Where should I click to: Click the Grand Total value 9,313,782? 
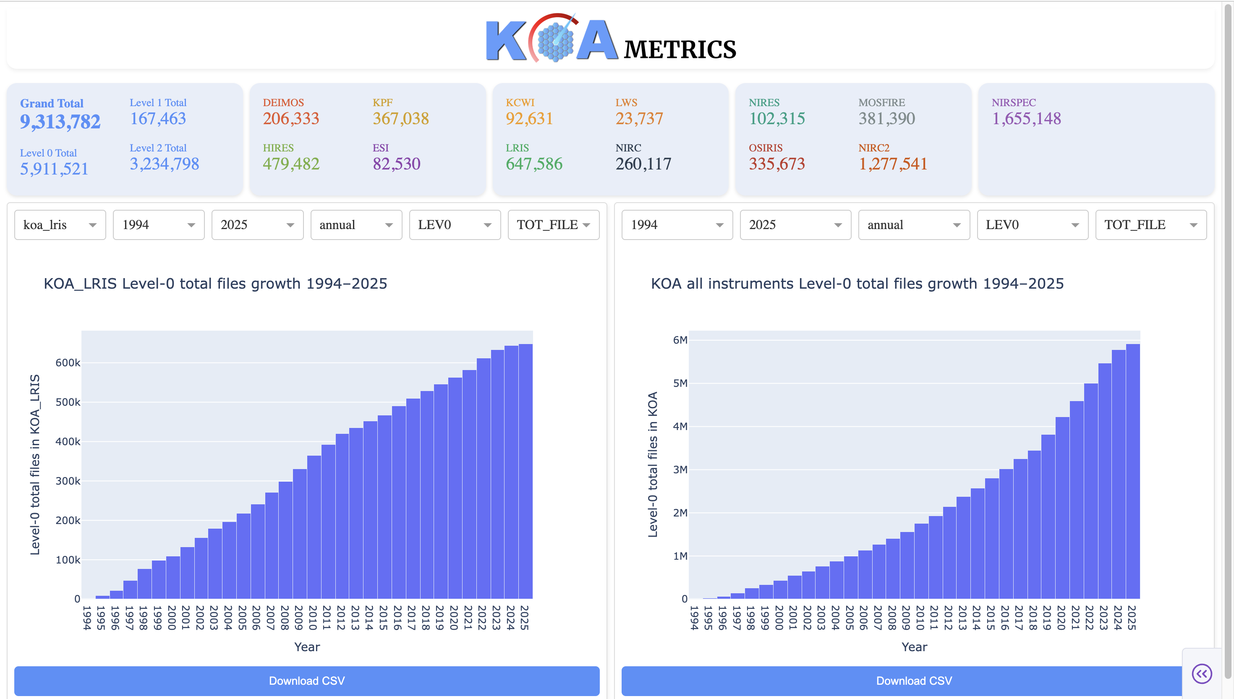coord(60,122)
